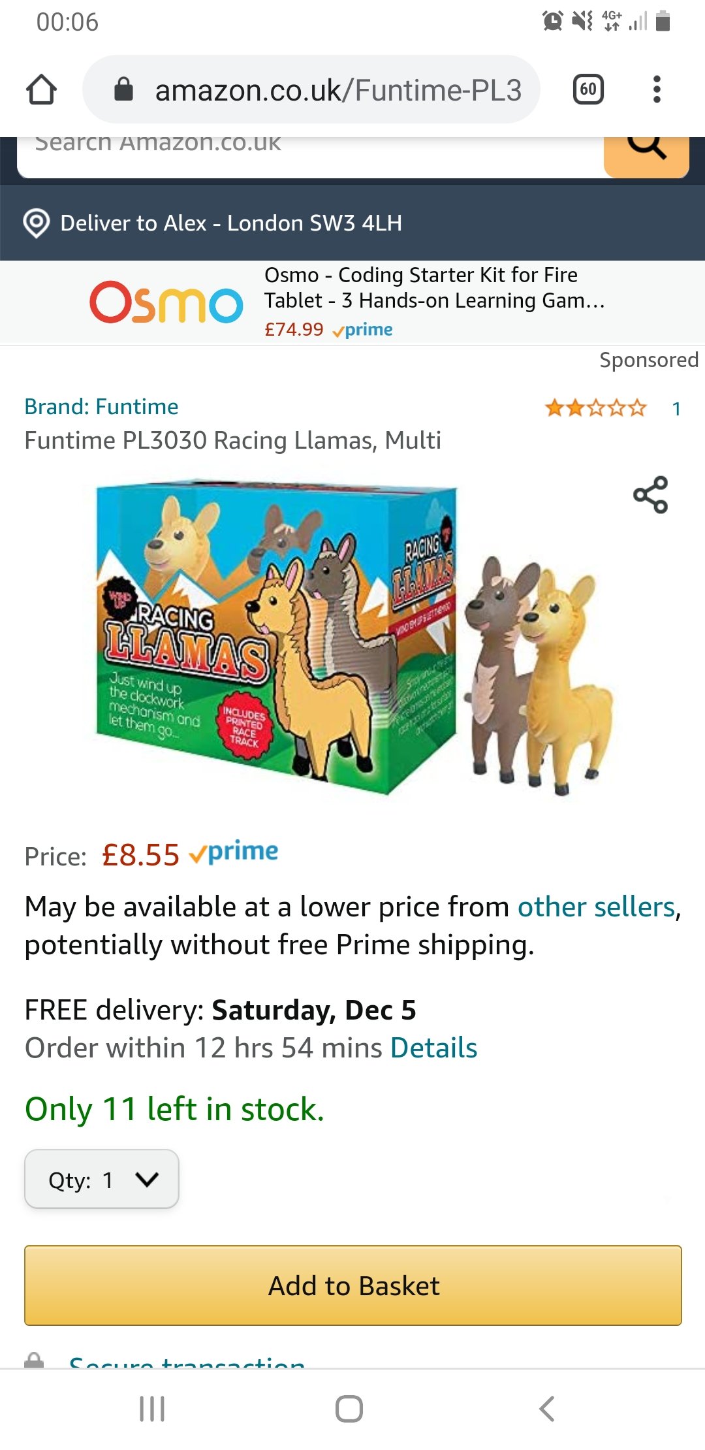
Task: Tap the amazon.co.uk address bar
Action: 311,89
